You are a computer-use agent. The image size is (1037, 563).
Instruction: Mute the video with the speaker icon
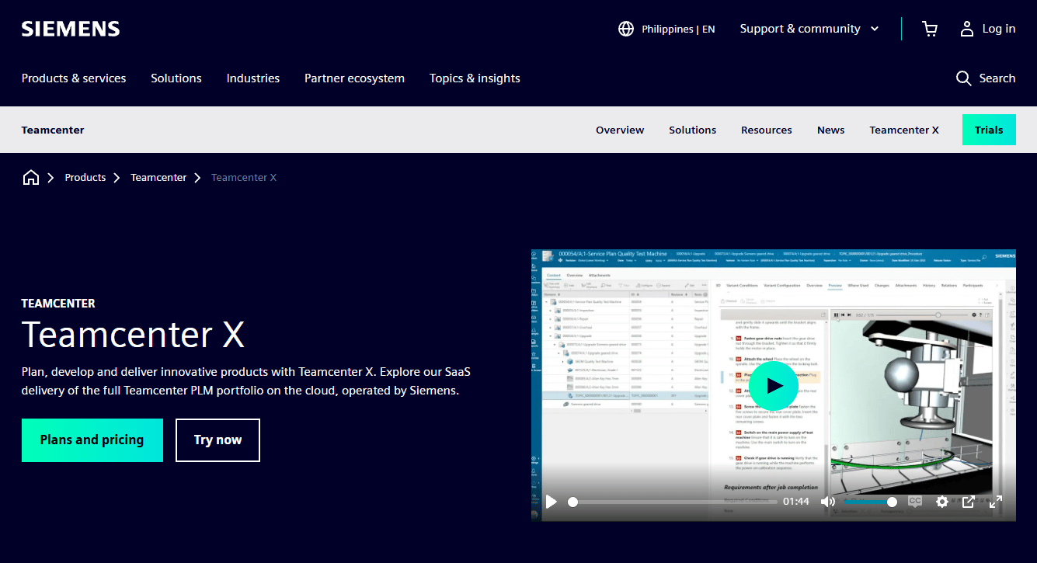(828, 502)
